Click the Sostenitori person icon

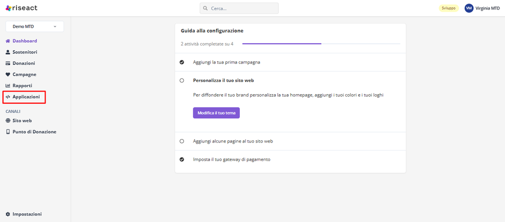(8, 52)
